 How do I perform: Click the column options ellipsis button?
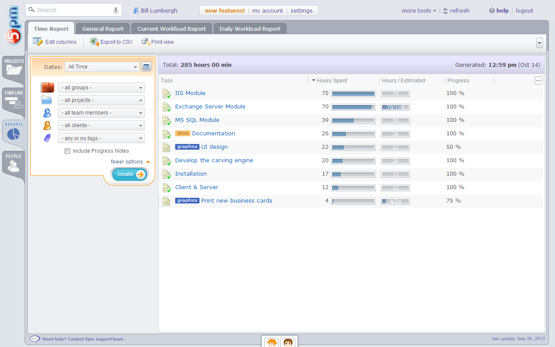(x=539, y=80)
